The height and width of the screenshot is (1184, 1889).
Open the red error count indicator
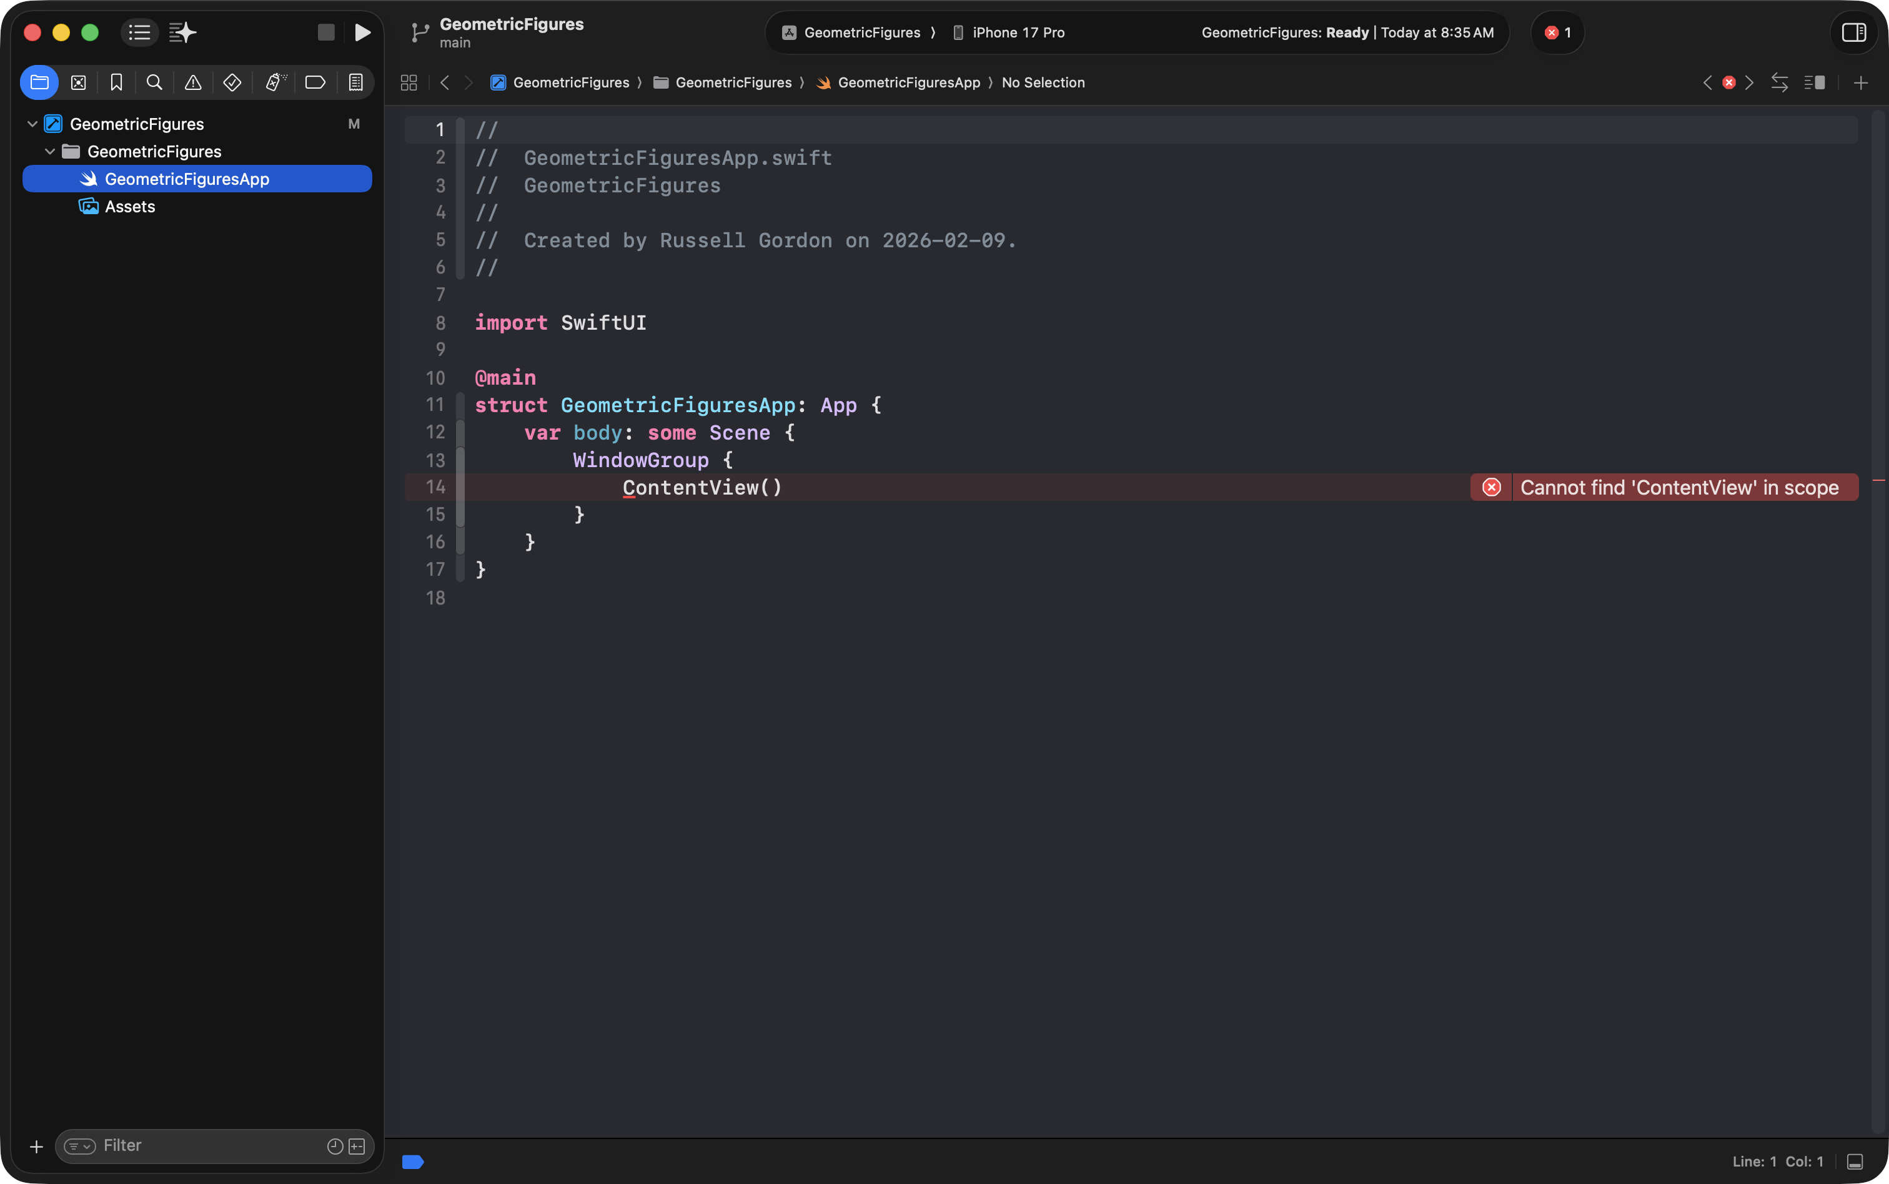1557,32
